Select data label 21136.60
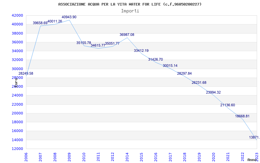The width and height of the screenshot is (260, 163). (x=228, y=105)
